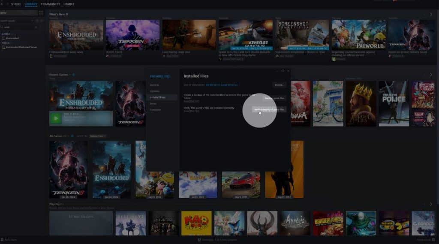Open Minion Masters cover in Play Next
This screenshot has width=439, height=244.
(x=81, y=223)
